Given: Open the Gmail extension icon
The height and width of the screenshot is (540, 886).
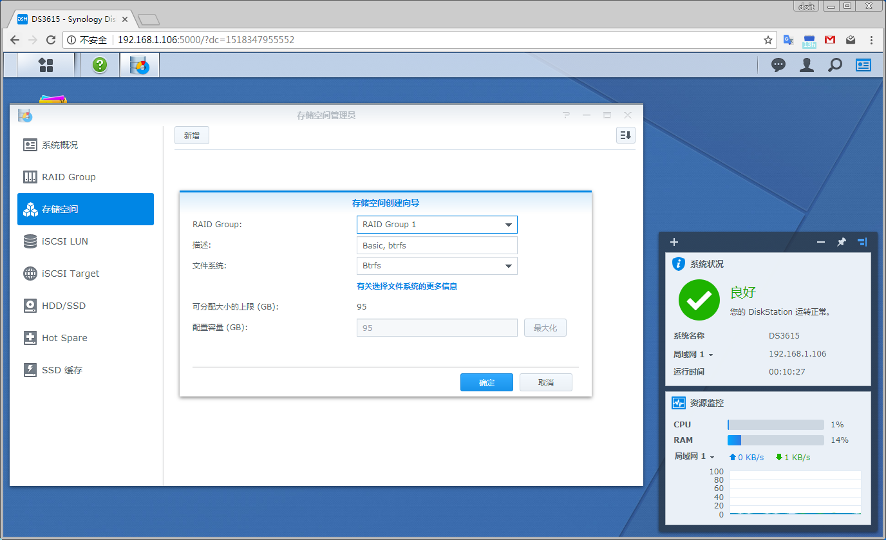Looking at the screenshot, I should [x=830, y=40].
